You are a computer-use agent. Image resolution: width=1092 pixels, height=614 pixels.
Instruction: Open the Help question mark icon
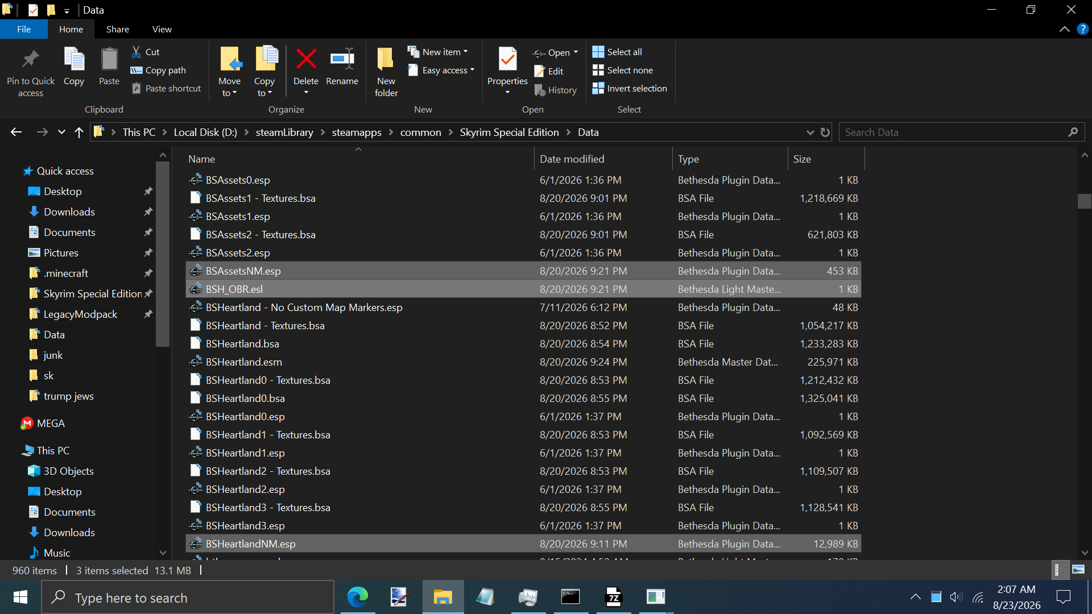(1082, 29)
